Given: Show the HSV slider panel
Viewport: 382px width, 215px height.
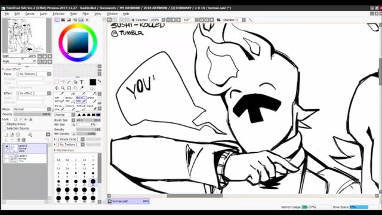Looking at the screenshot, I should click(69, 20).
